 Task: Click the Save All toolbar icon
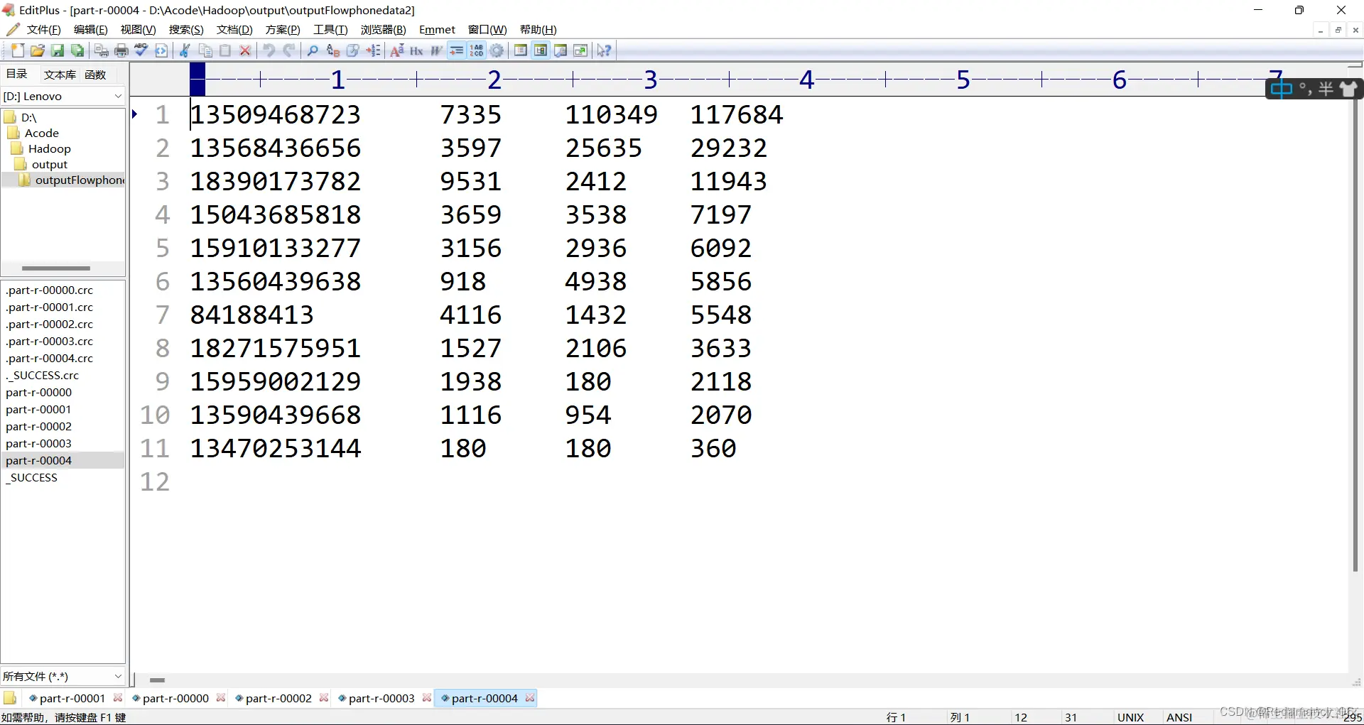coord(77,50)
